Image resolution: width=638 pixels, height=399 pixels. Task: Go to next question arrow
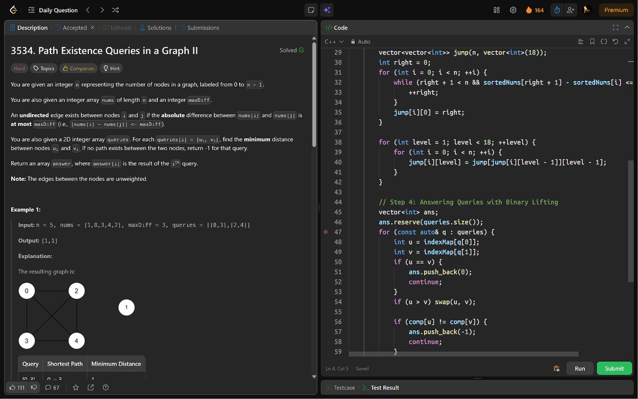[x=102, y=10]
